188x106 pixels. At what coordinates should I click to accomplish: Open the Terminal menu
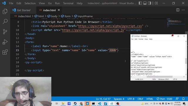(68, 3)
